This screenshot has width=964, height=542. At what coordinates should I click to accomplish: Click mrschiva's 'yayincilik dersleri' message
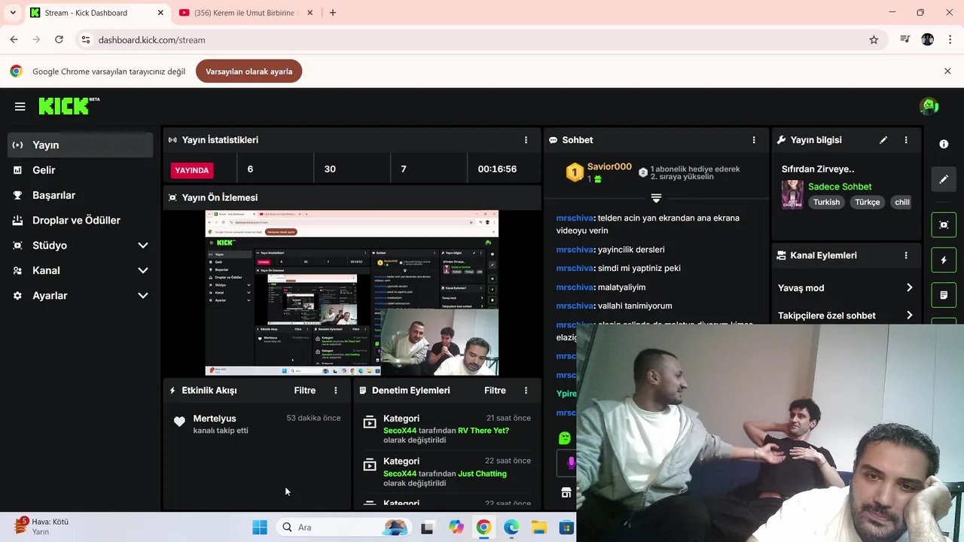pos(611,249)
